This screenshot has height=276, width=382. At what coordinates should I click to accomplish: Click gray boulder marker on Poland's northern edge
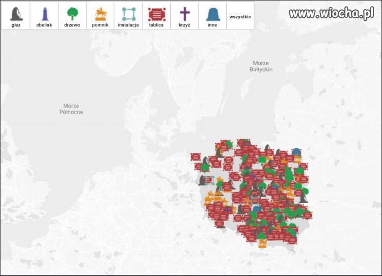click(x=267, y=147)
